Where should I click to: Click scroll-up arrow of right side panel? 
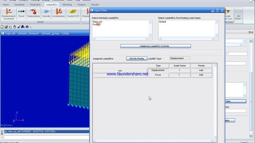[x=251, y=41]
